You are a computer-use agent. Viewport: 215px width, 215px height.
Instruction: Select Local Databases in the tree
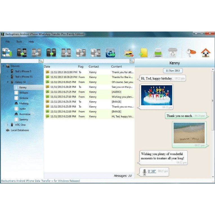click(20, 130)
